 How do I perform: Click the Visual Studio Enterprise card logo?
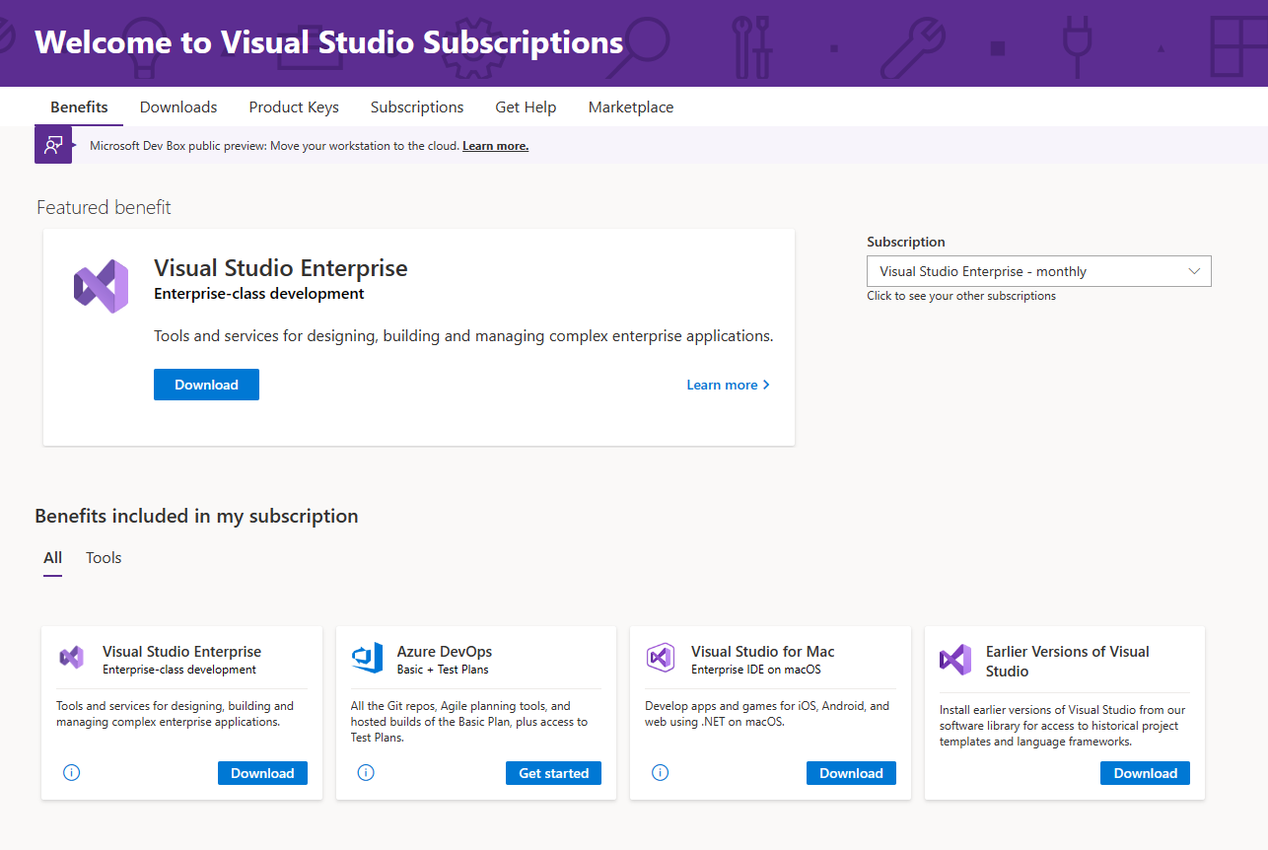tap(71, 658)
